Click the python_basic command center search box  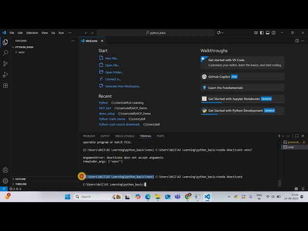tap(155, 33)
